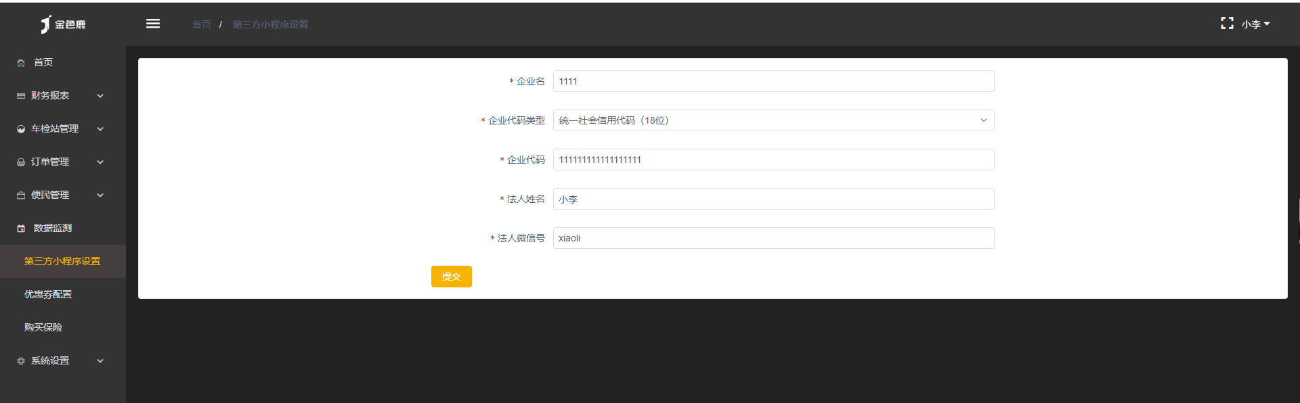This screenshot has height=403, width=1300.
Task: Open 优惠券配置 in the sidebar
Action: (63, 294)
